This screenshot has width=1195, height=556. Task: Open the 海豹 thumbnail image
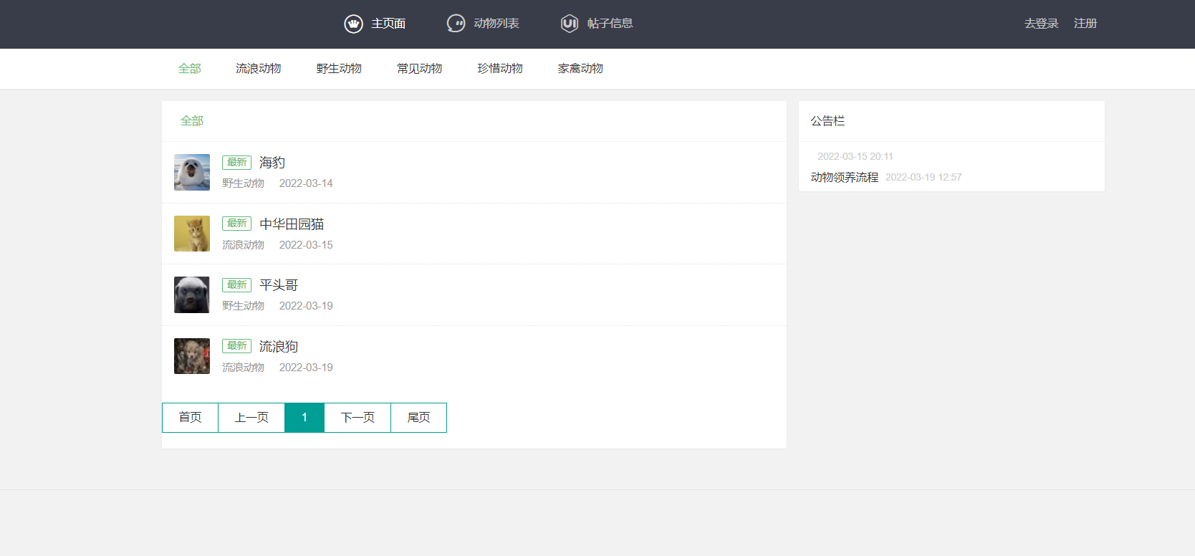[x=192, y=172]
